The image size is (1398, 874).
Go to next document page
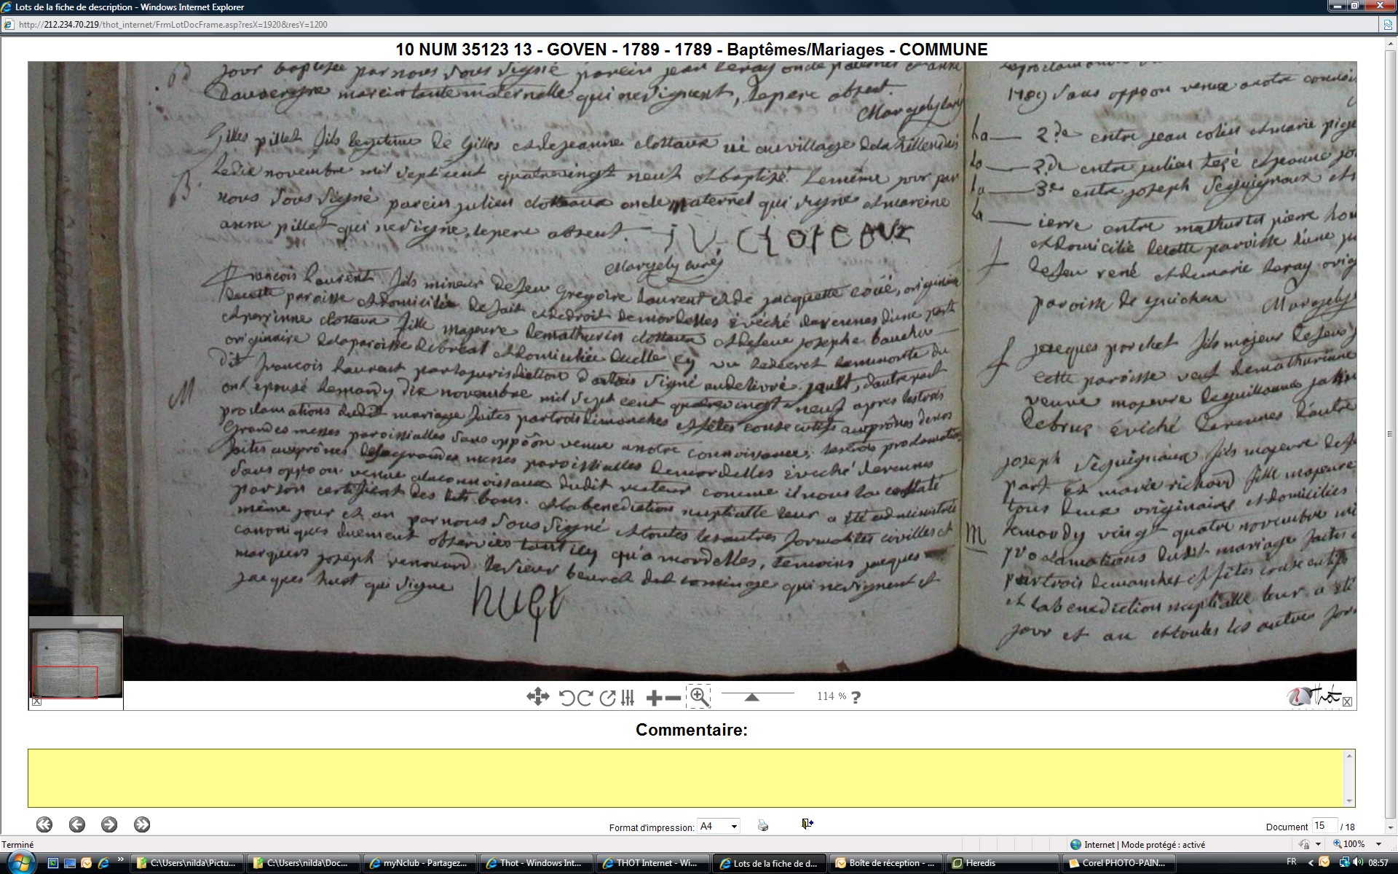click(109, 824)
